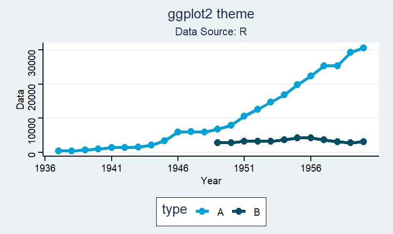Image resolution: width=393 pixels, height=234 pixels.
Task: Click the 20000 y-axis tick label
Action: coord(32,97)
